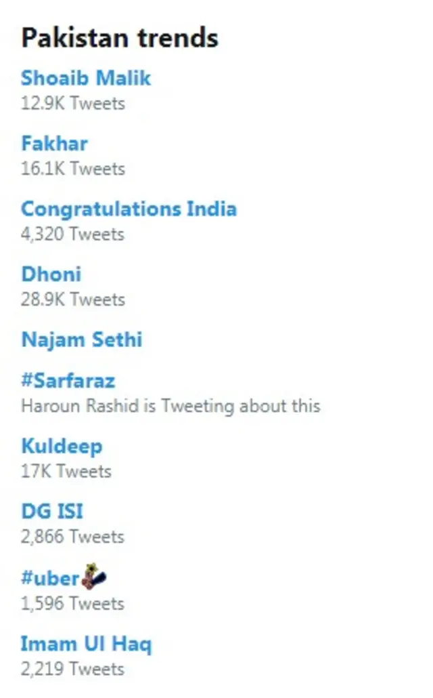
Task: Click the 12.9K Tweets count under Shoaib Malik
Action: click(x=72, y=103)
